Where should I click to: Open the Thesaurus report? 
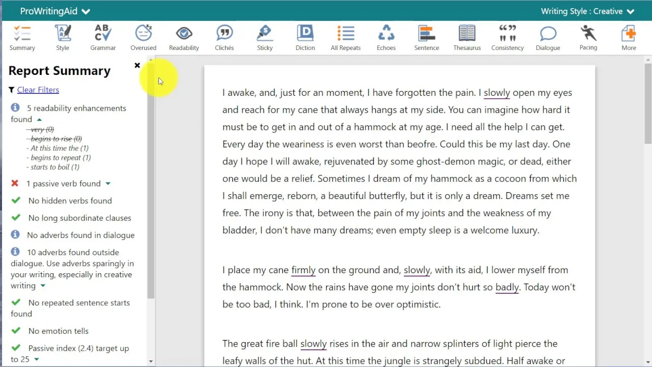click(x=467, y=38)
